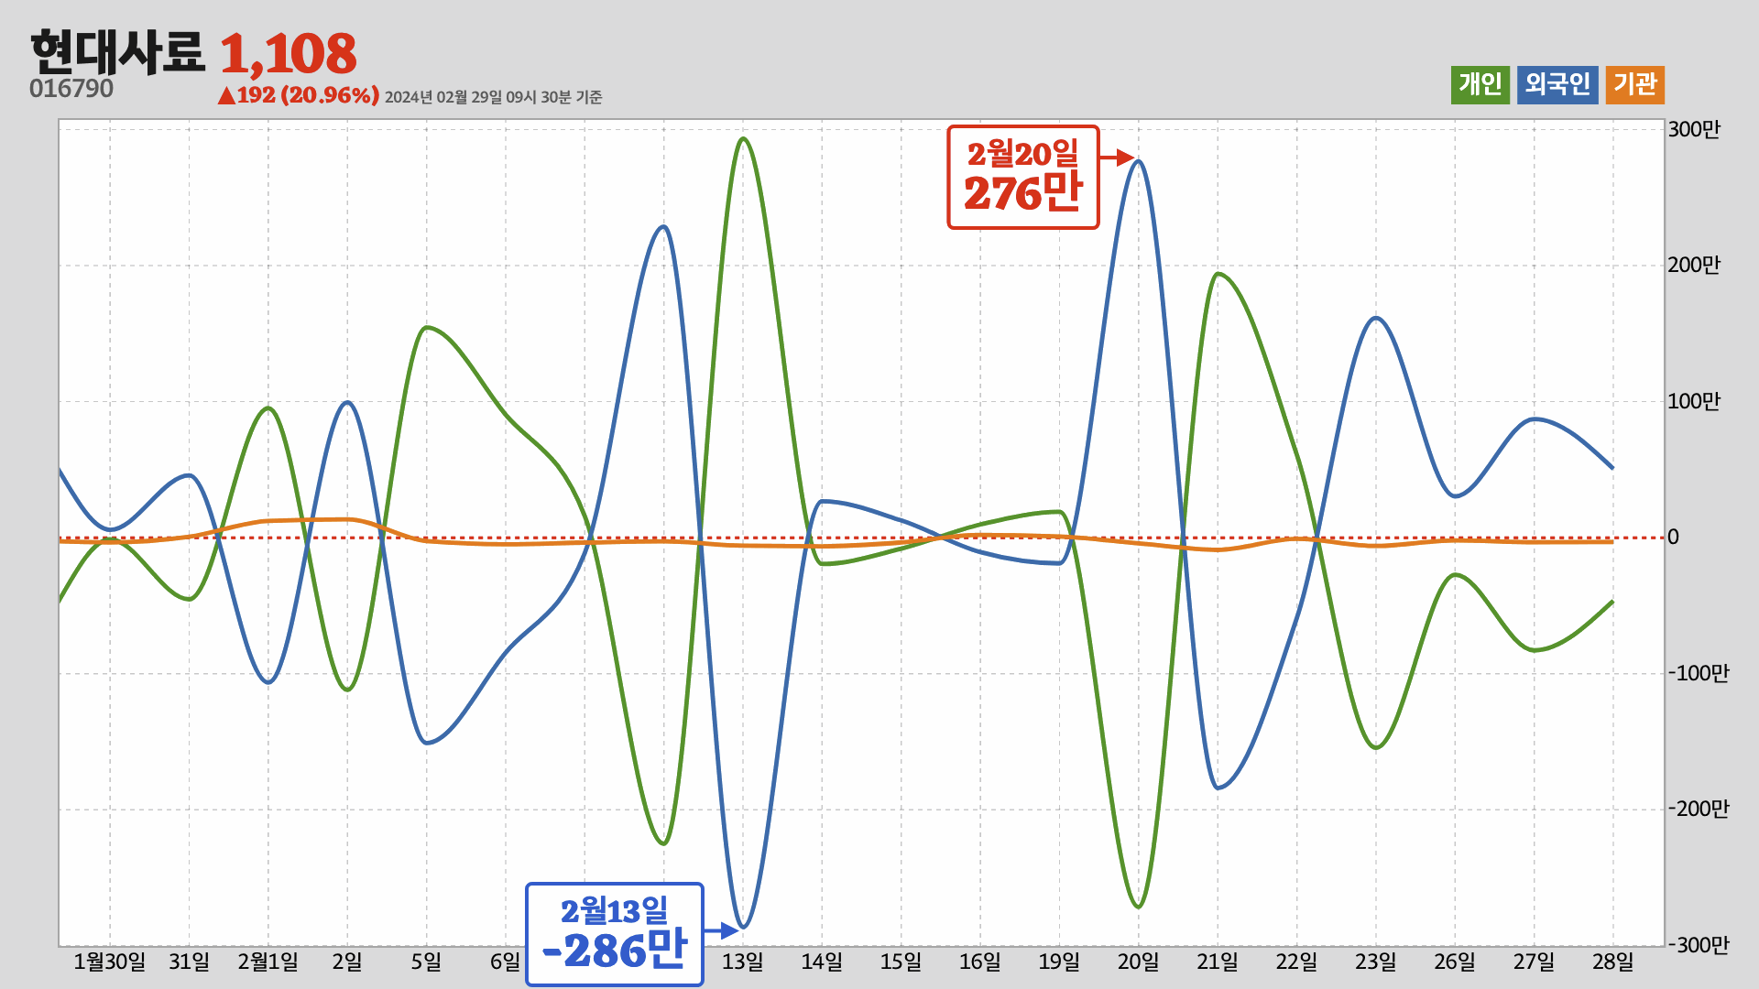
Task: Click the change value ▲192 (20.96%)
Action: pos(298,95)
